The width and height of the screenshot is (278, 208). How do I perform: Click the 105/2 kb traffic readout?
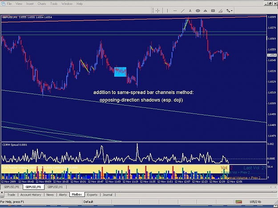(x=255, y=202)
